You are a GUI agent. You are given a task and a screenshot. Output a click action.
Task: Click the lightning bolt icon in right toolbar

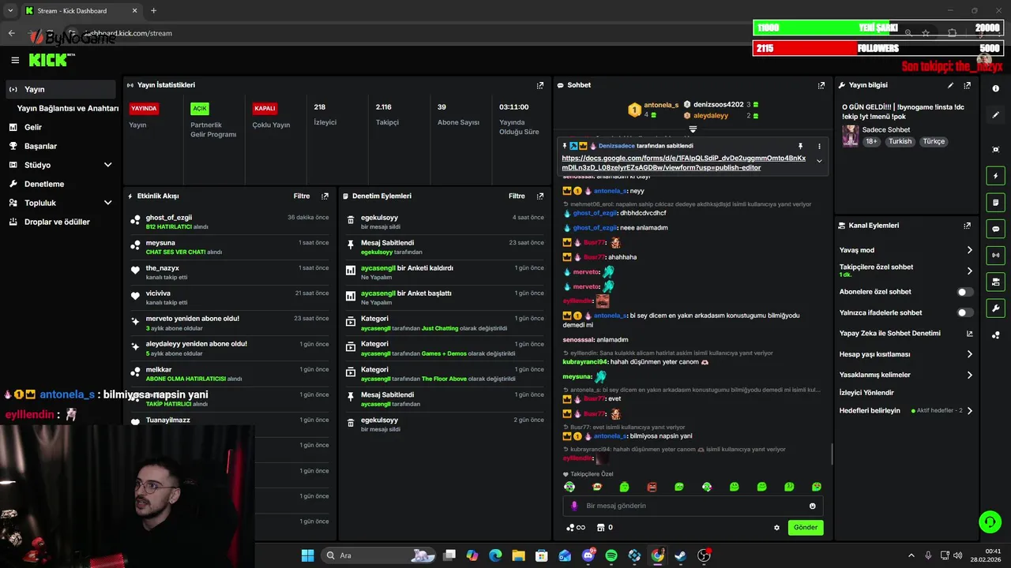tap(995, 176)
